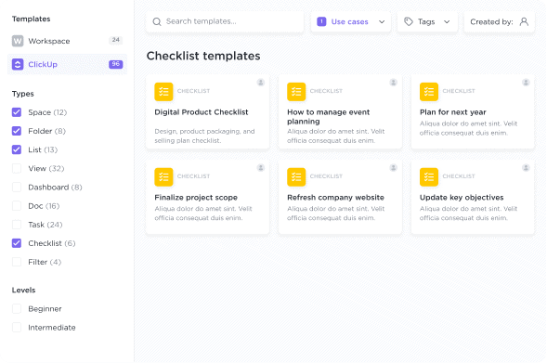Viewport: 547px width, 363px height.
Task: Click the magnifier icon in the search bar
Action: click(157, 21)
